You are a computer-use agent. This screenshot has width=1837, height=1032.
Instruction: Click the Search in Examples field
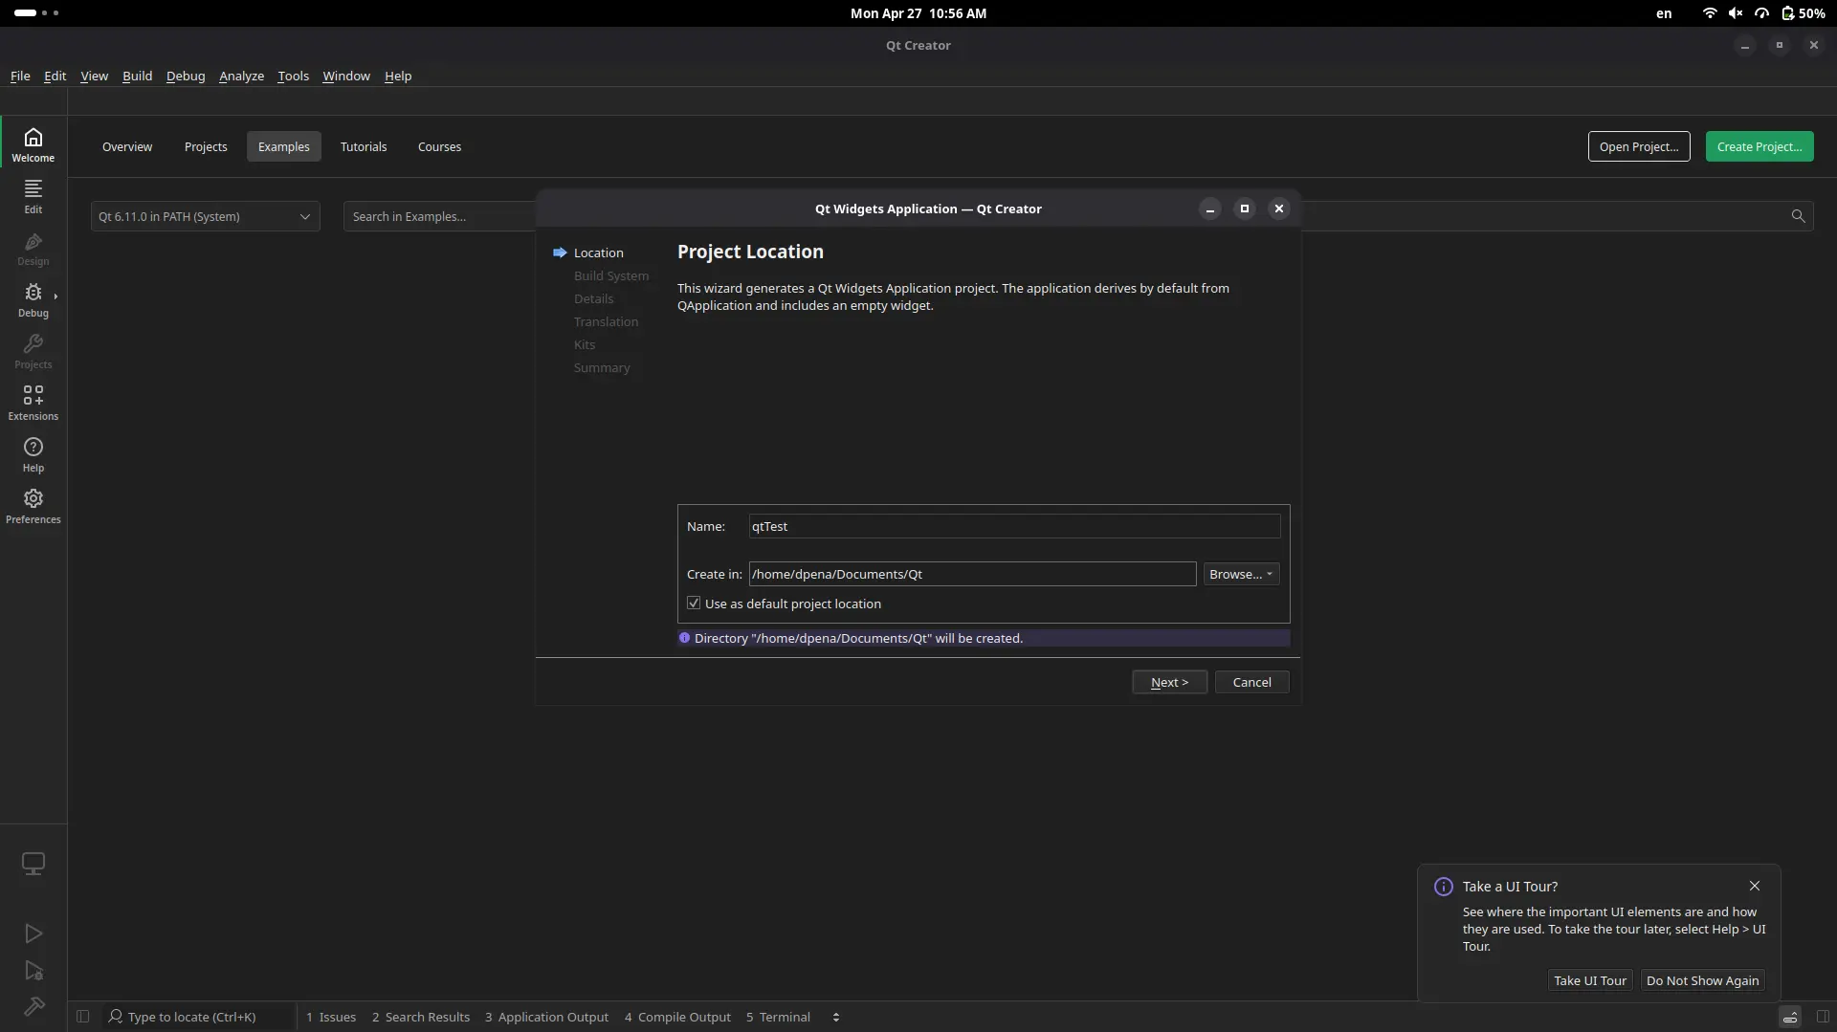click(x=440, y=216)
